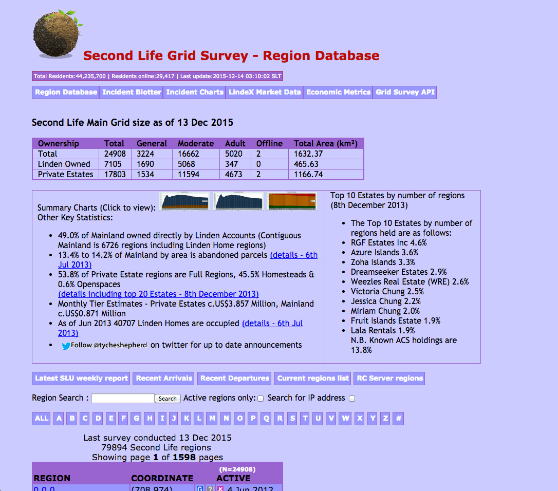Image resolution: width=558 pixels, height=491 pixels.
Task: Open Current regions list
Action: coord(313,379)
